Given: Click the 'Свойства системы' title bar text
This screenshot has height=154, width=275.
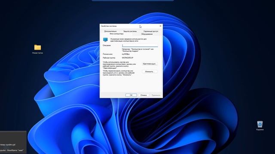Looking at the screenshot, I should [109, 26].
